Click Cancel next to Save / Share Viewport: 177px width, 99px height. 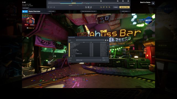(x=116, y=7)
